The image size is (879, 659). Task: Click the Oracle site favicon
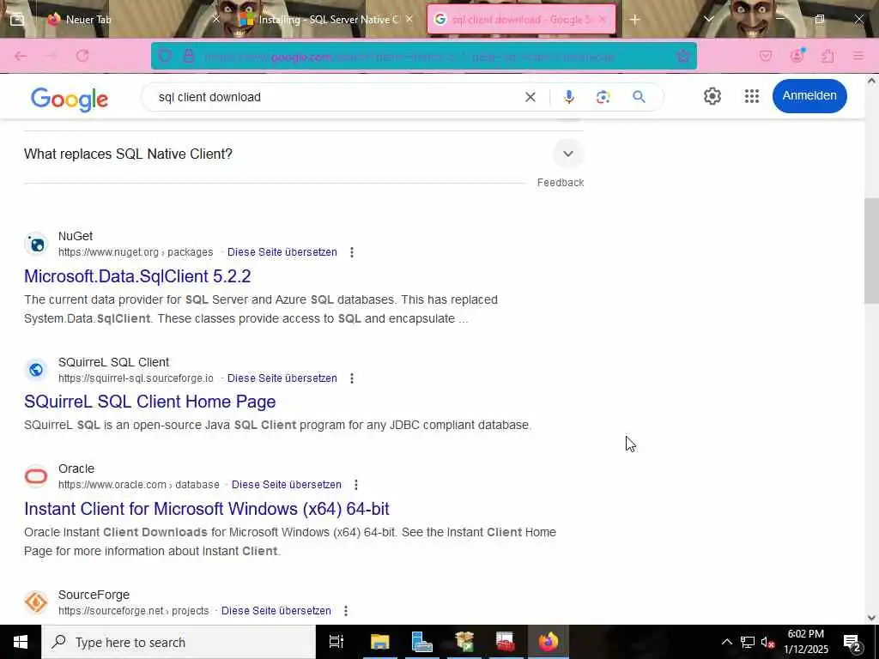[36, 476]
